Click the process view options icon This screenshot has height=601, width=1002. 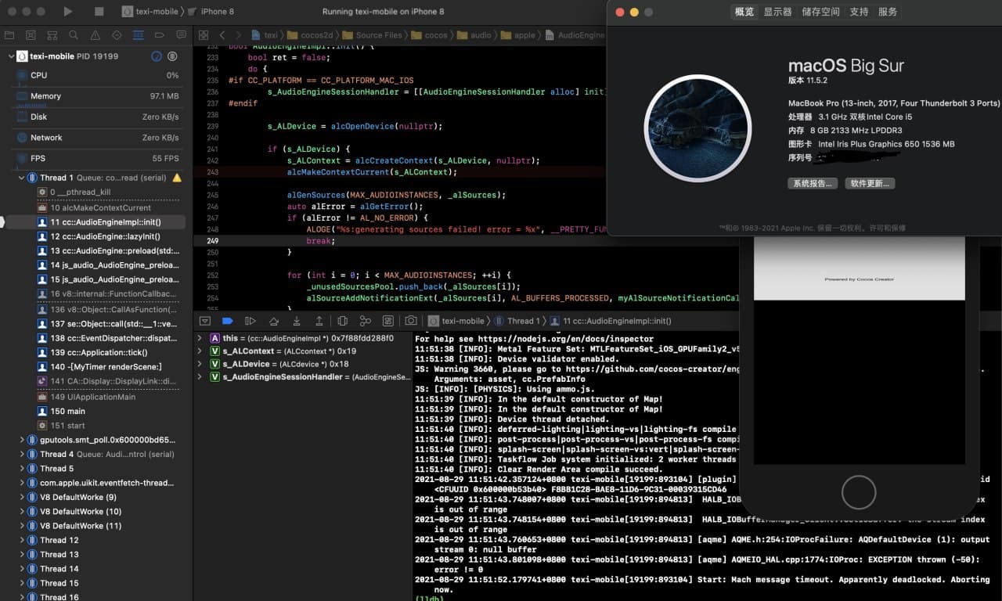pos(157,56)
